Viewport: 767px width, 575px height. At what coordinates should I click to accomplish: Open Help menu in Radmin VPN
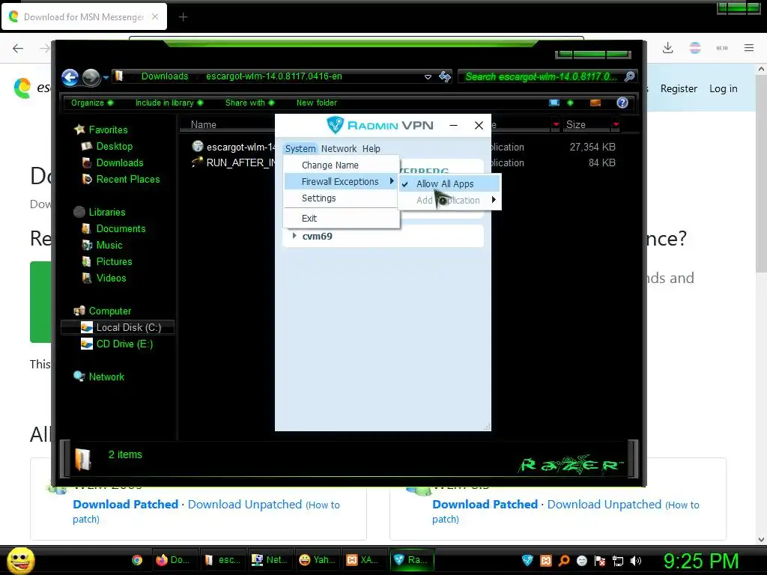tap(372, 149)
